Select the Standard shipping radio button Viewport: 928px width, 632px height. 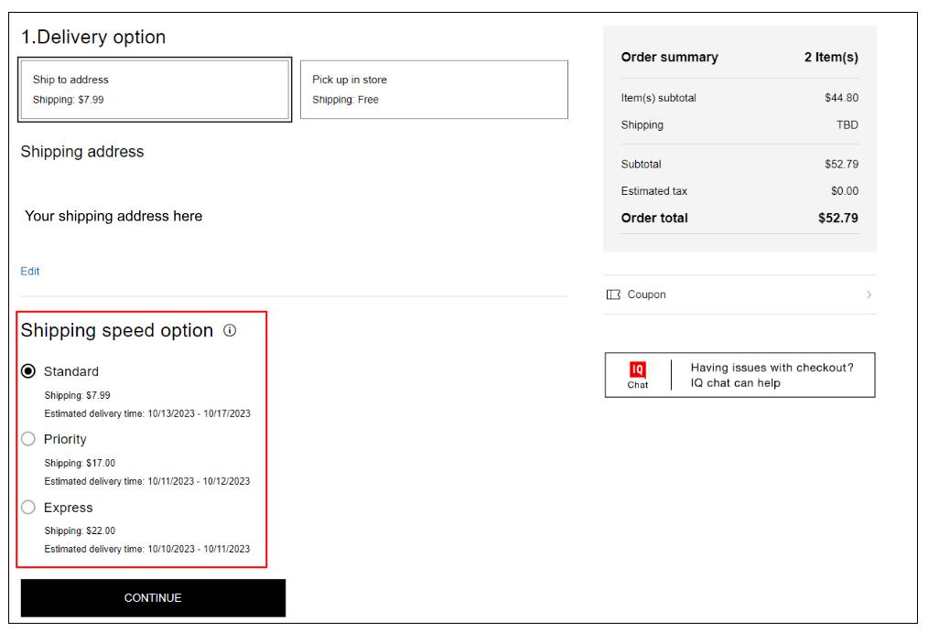pos(28,371)
